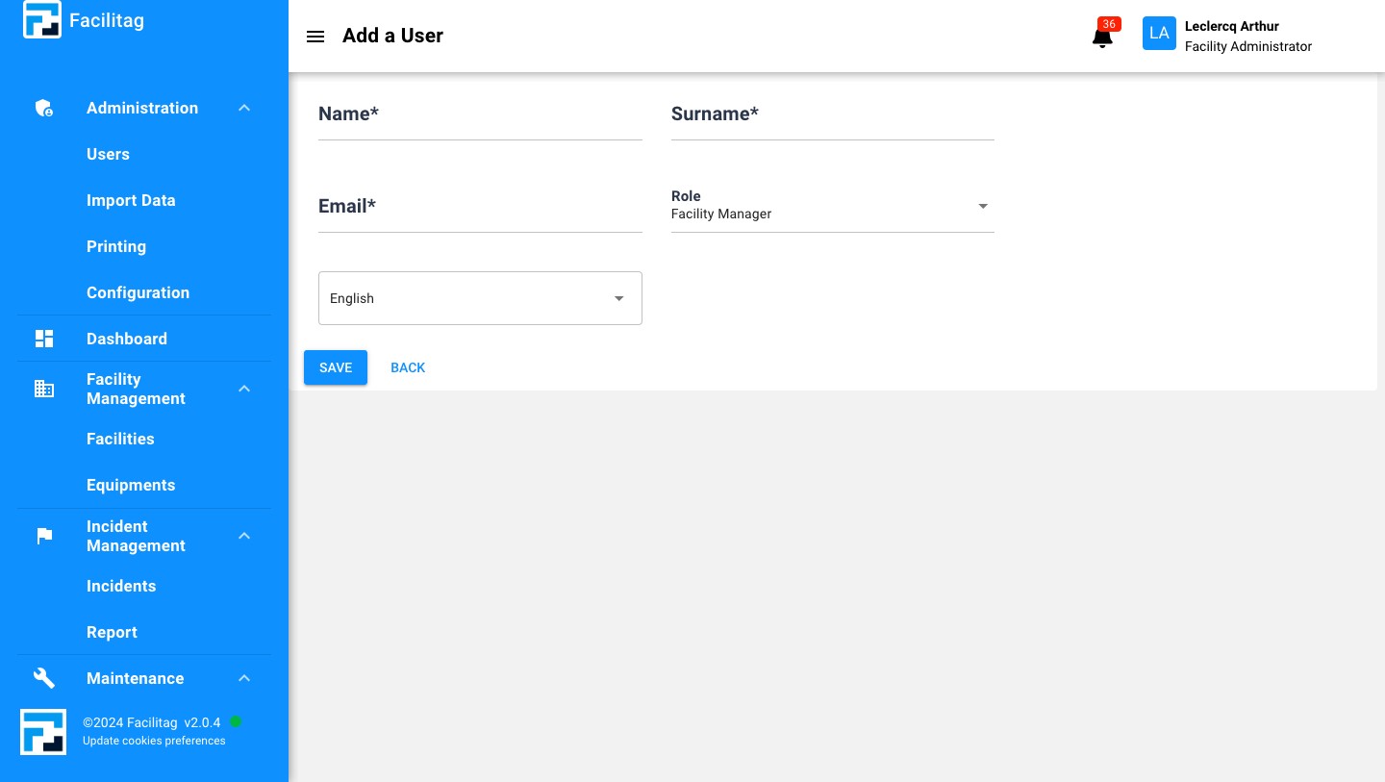Click the hamburger menu icon
The image size is (1385, 782).
click(x=315, y=37)
